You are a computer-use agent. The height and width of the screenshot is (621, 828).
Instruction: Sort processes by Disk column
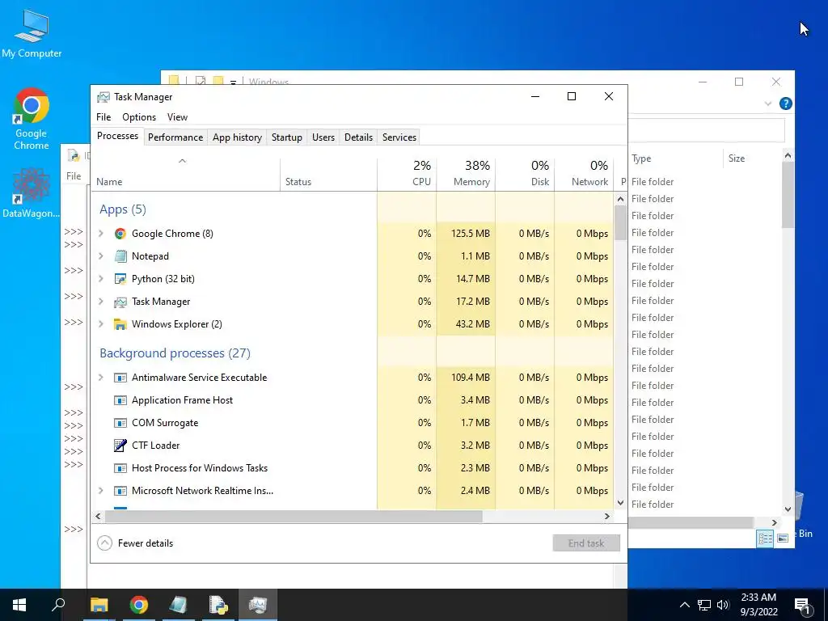[525, 174]
